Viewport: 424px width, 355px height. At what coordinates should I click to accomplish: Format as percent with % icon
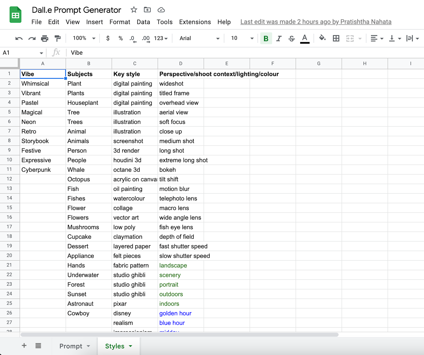(x=121, y=38)
